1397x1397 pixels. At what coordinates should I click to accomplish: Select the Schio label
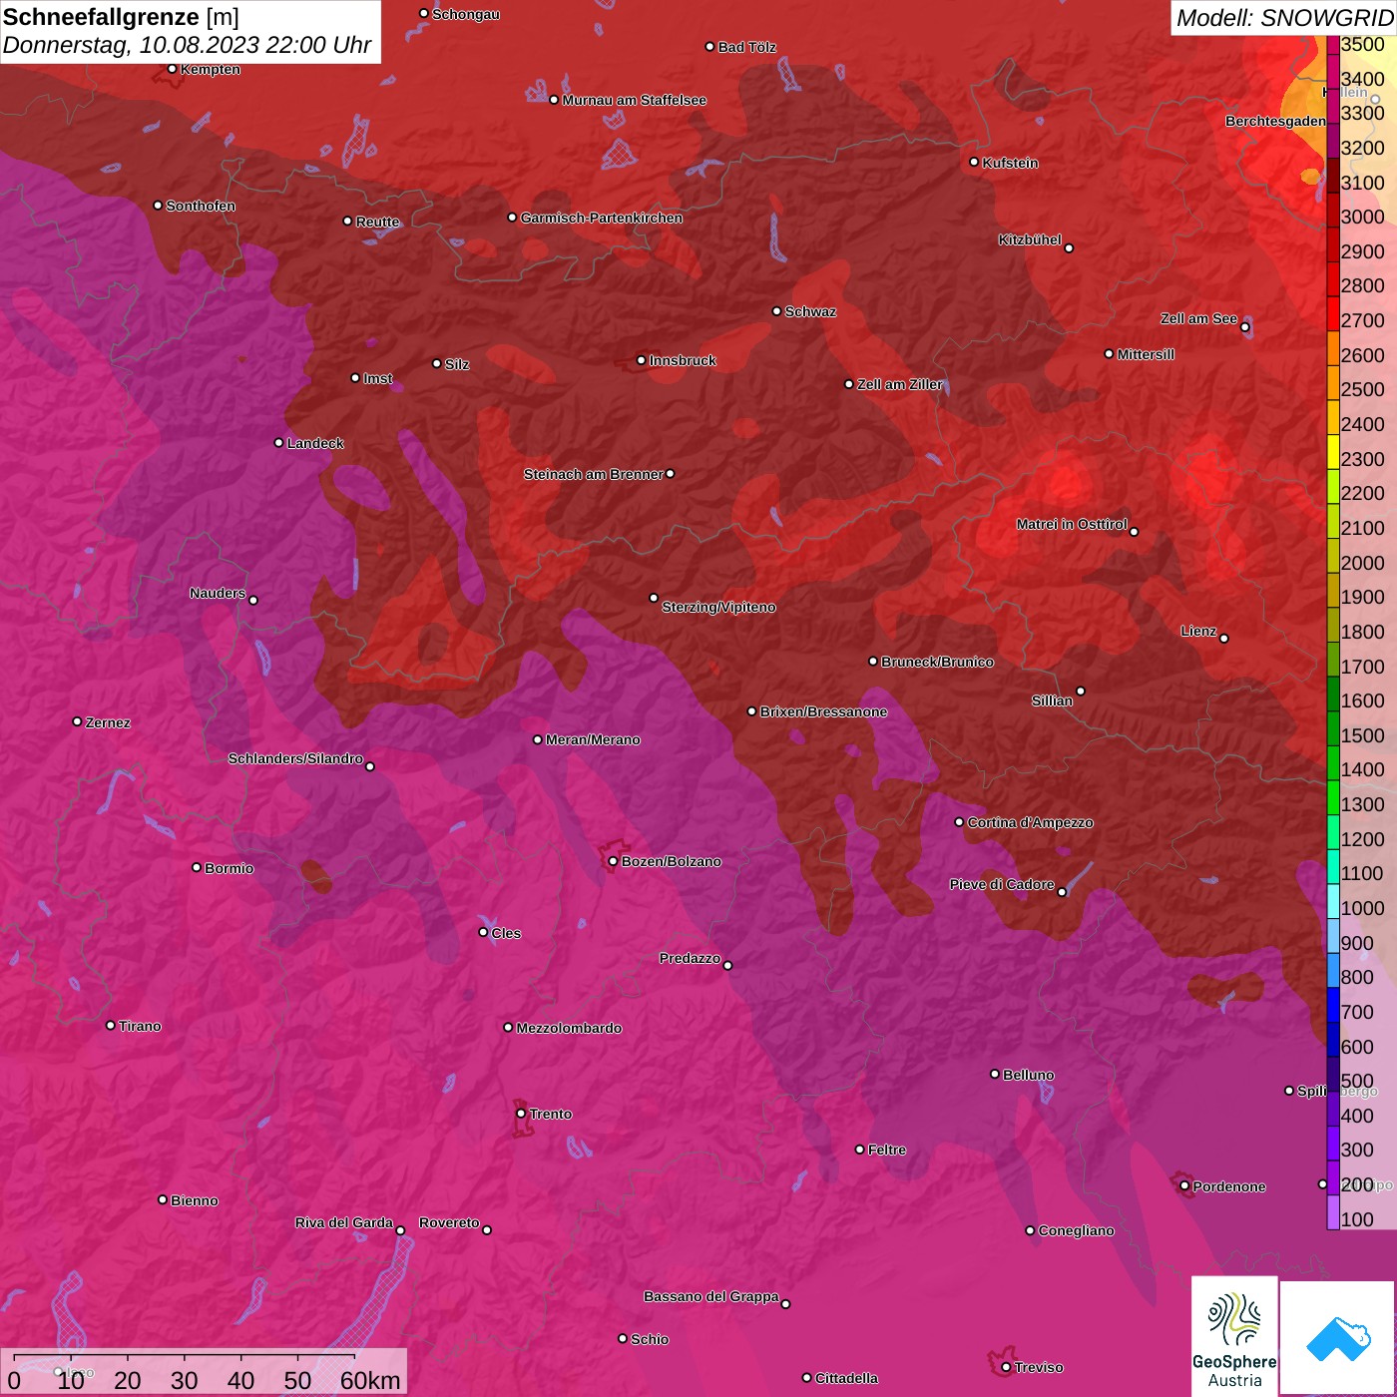[x=650, y=1339]
